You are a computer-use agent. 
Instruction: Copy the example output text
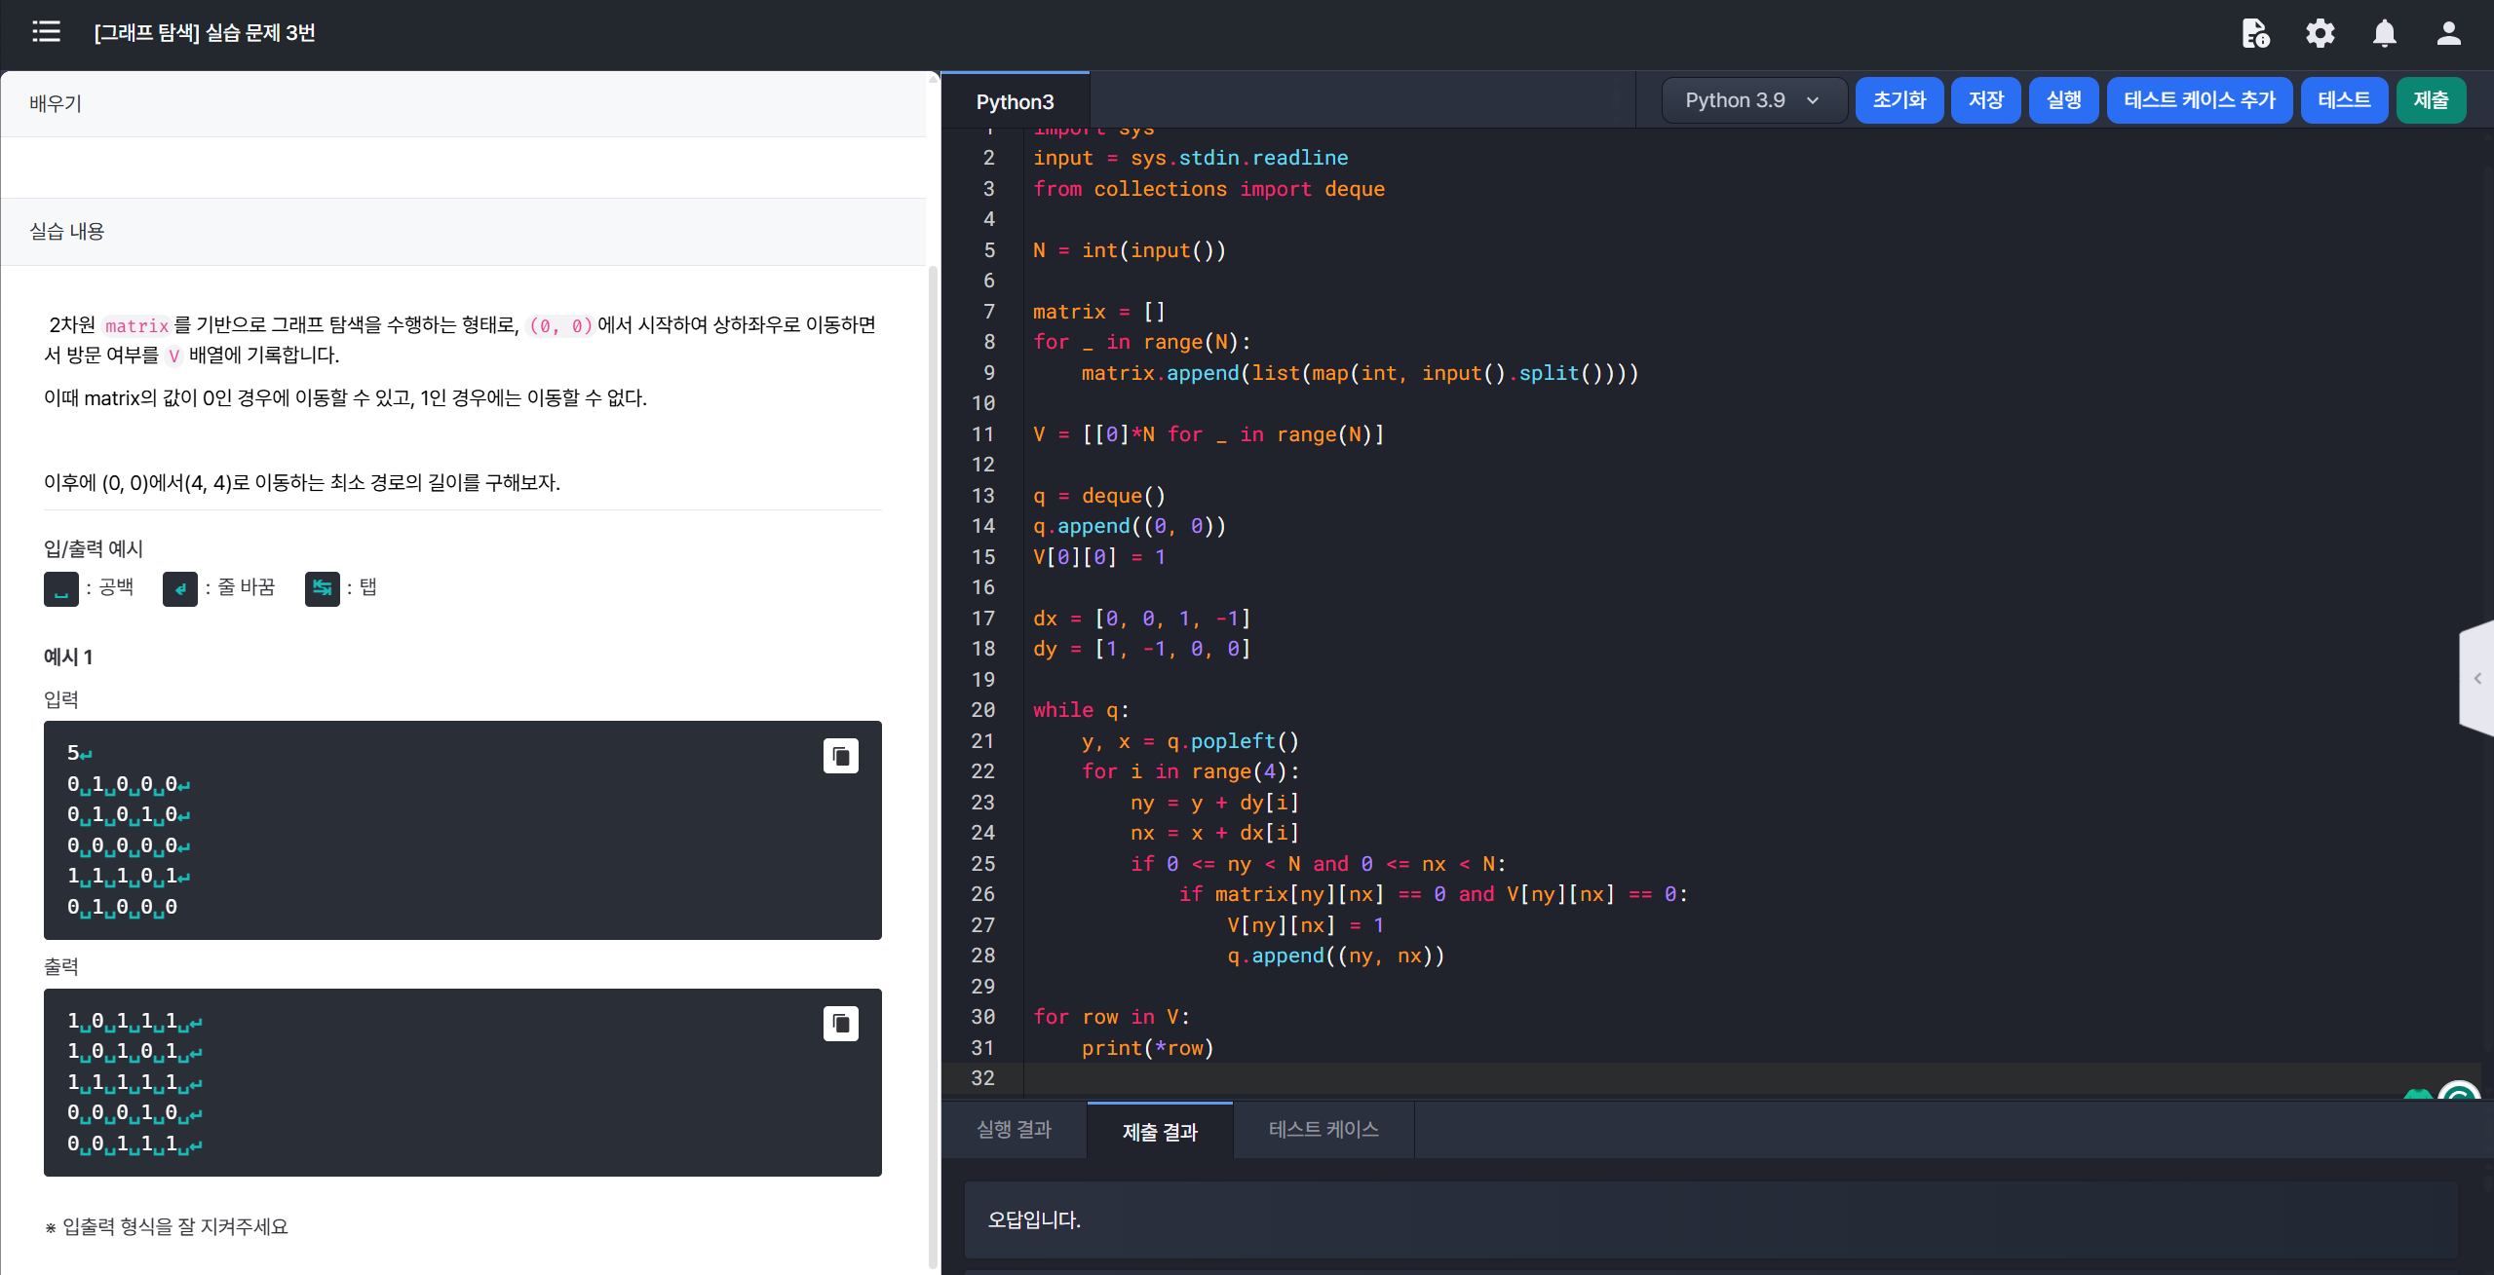(841, 1024)
